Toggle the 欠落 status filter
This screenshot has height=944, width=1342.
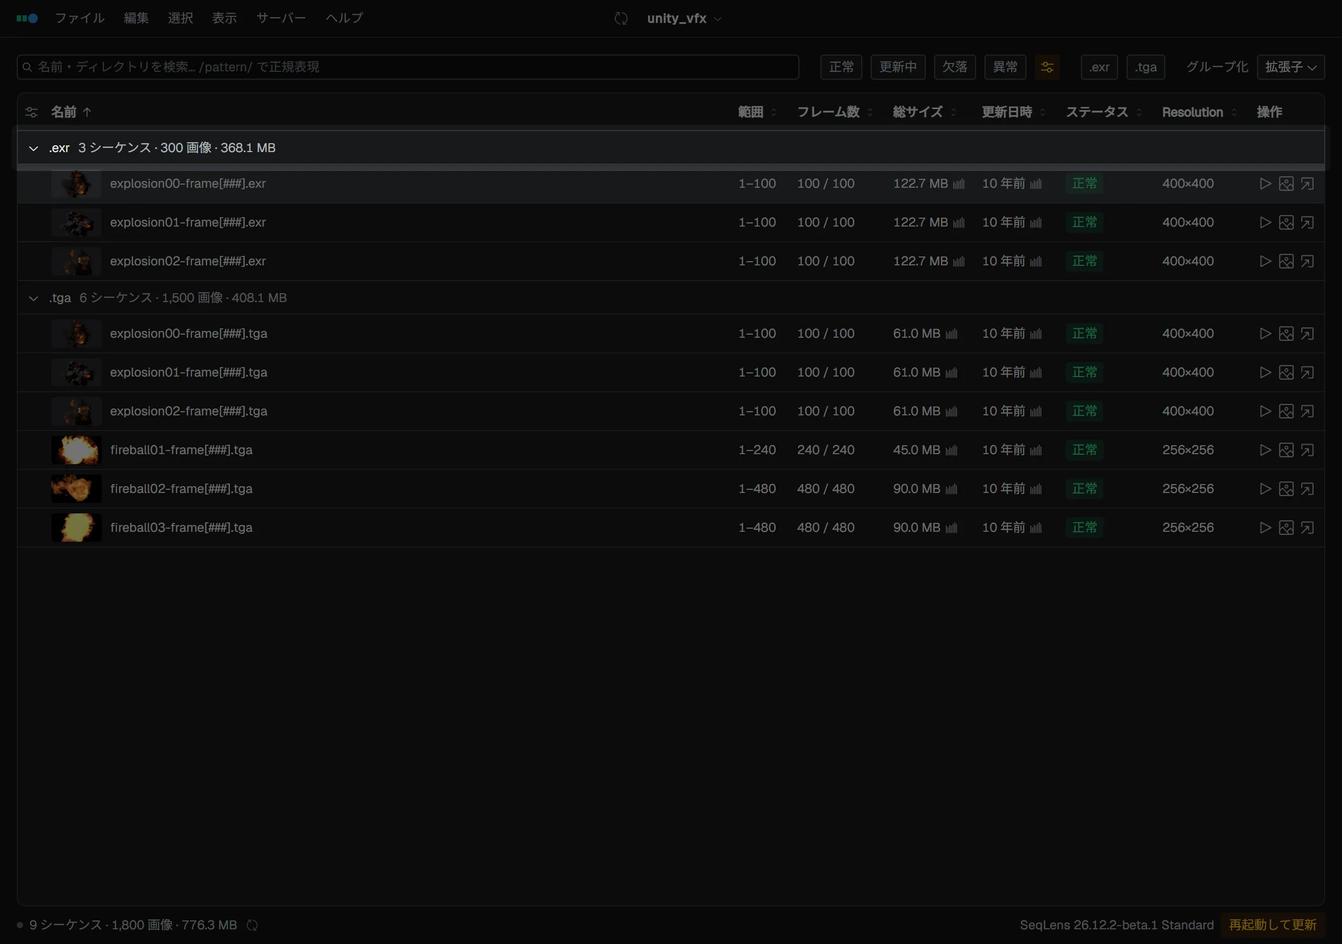pos(955,67)
